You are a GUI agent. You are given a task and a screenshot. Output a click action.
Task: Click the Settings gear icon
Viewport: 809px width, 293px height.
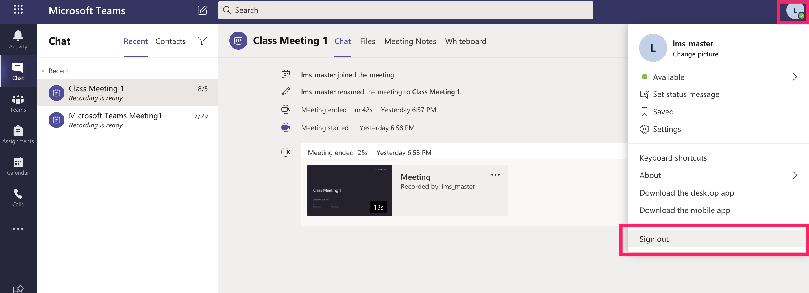click(x=644, y=129)
